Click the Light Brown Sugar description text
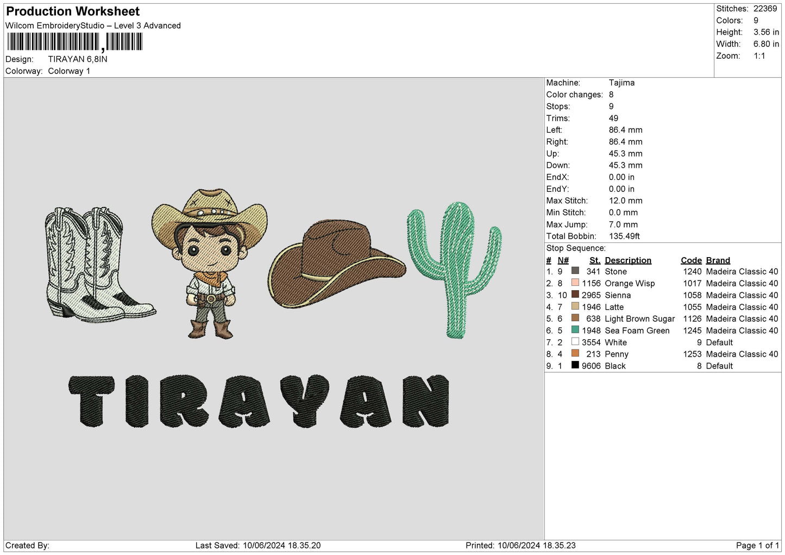This screenshot has height=555, width=785. [x=639, y=319]
